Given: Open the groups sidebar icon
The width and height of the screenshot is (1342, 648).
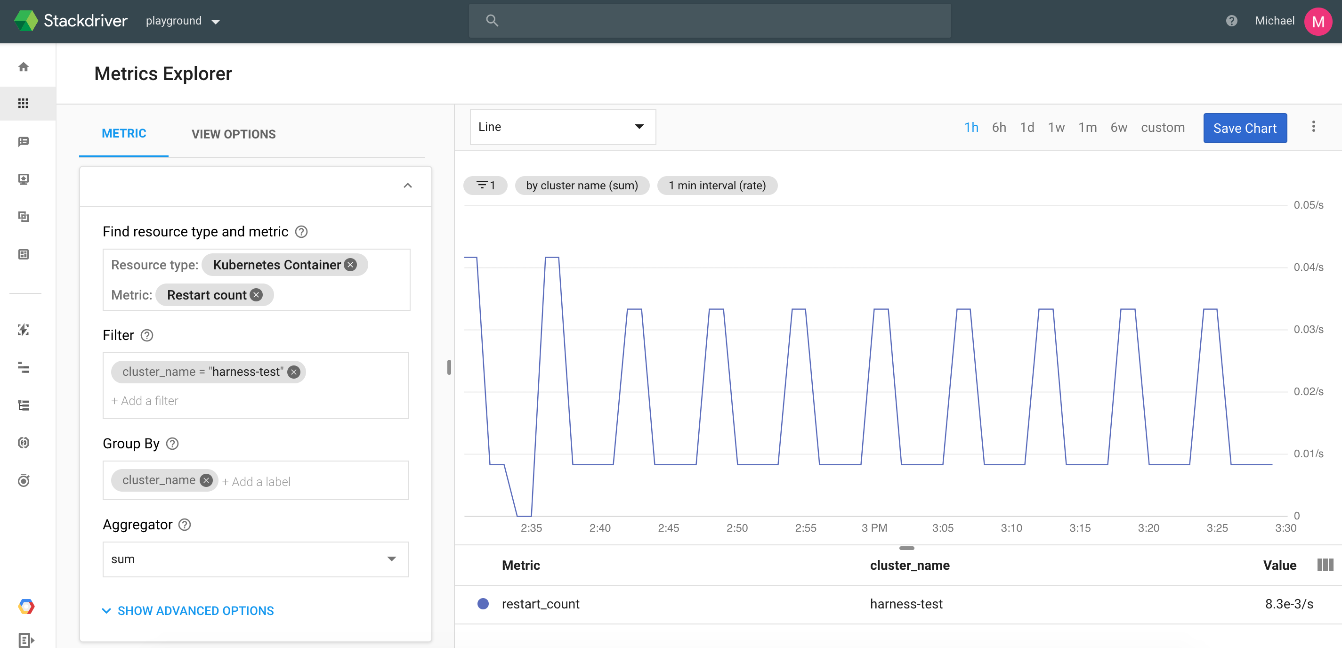Looking at the screenshot, I should coord(24,217).
